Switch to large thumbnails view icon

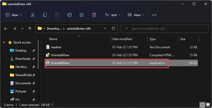tap(208, 105)
